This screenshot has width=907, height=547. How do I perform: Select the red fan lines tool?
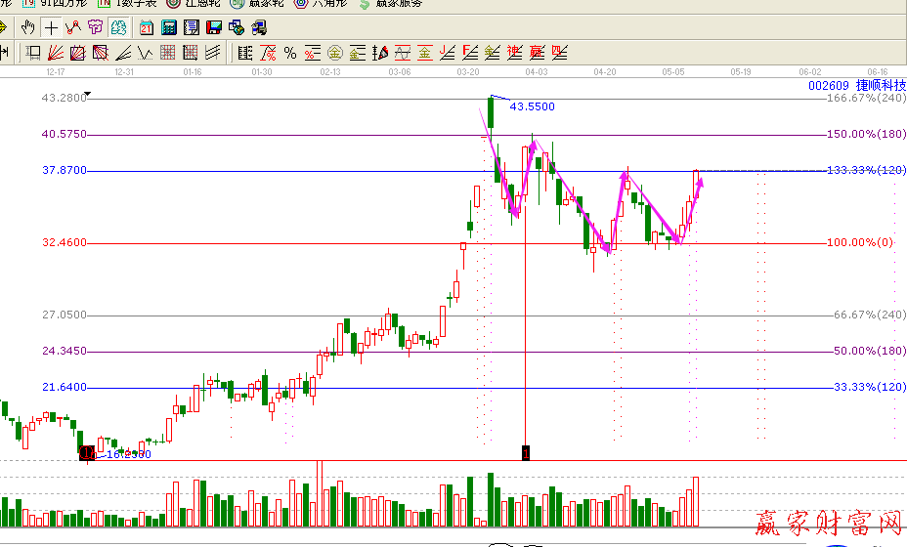coord(56,52)
